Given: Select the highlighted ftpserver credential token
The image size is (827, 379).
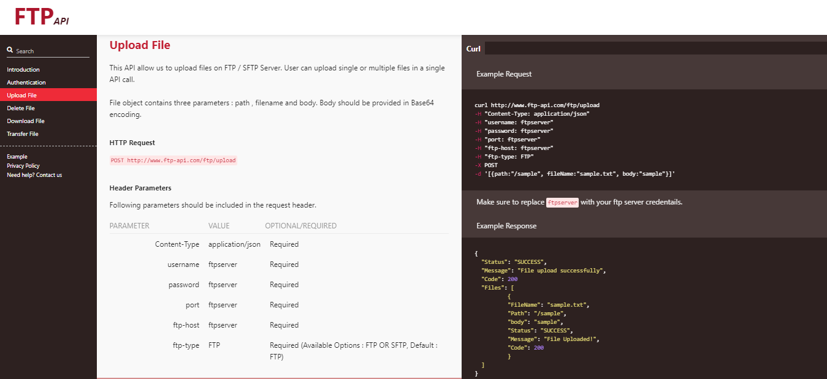Looking at the screenshot, I should point(562,202).
